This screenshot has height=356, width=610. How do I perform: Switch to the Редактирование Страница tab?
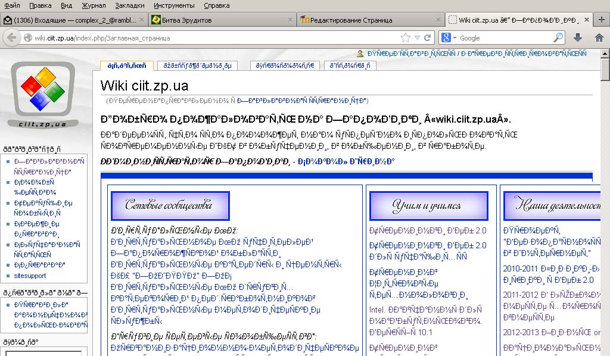pyautogui.click(x=371, y=20)
